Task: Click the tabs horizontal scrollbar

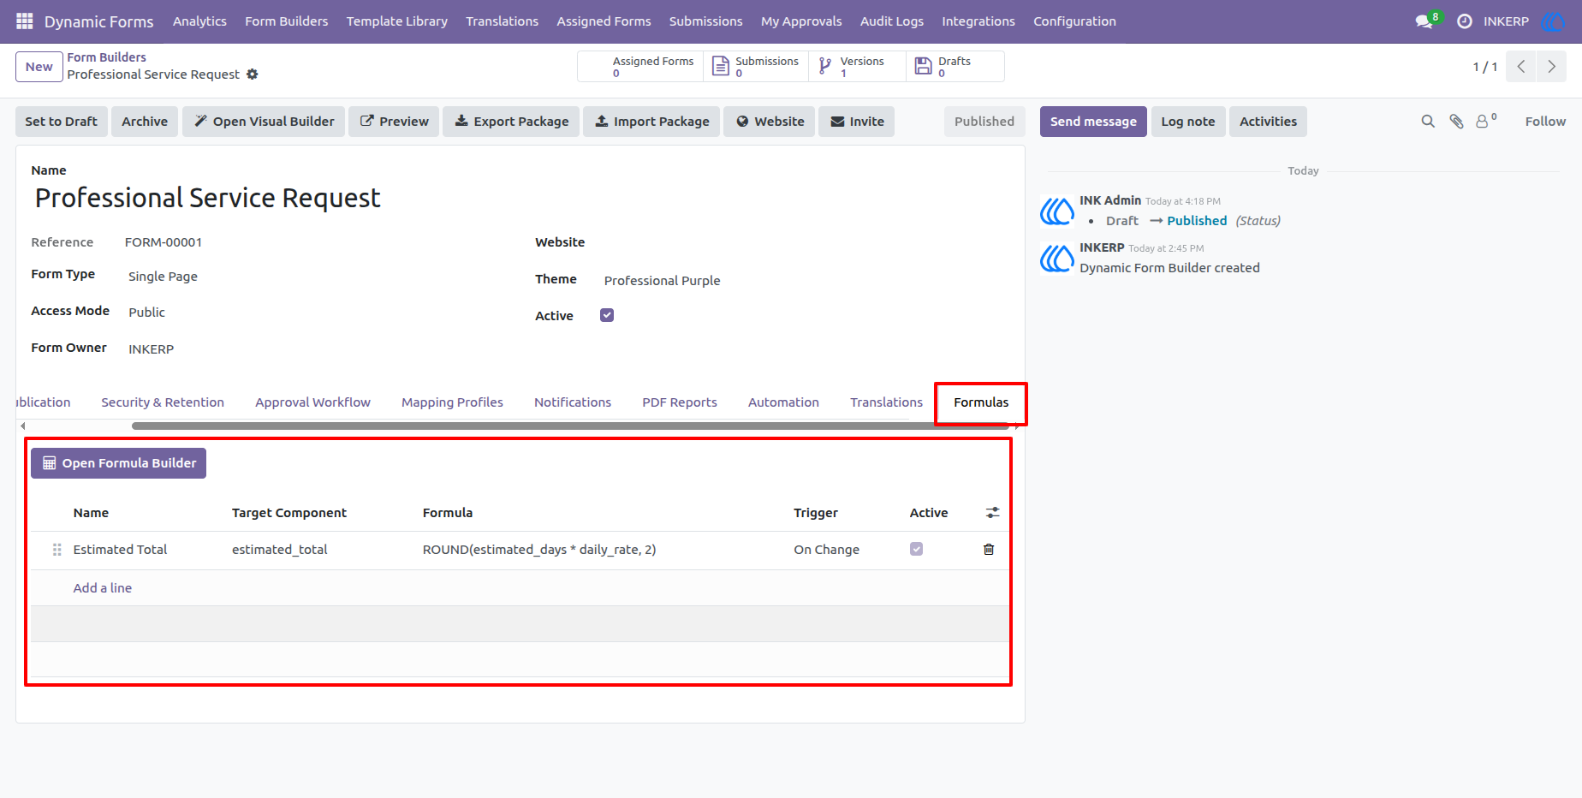Action: coord(569,426)
